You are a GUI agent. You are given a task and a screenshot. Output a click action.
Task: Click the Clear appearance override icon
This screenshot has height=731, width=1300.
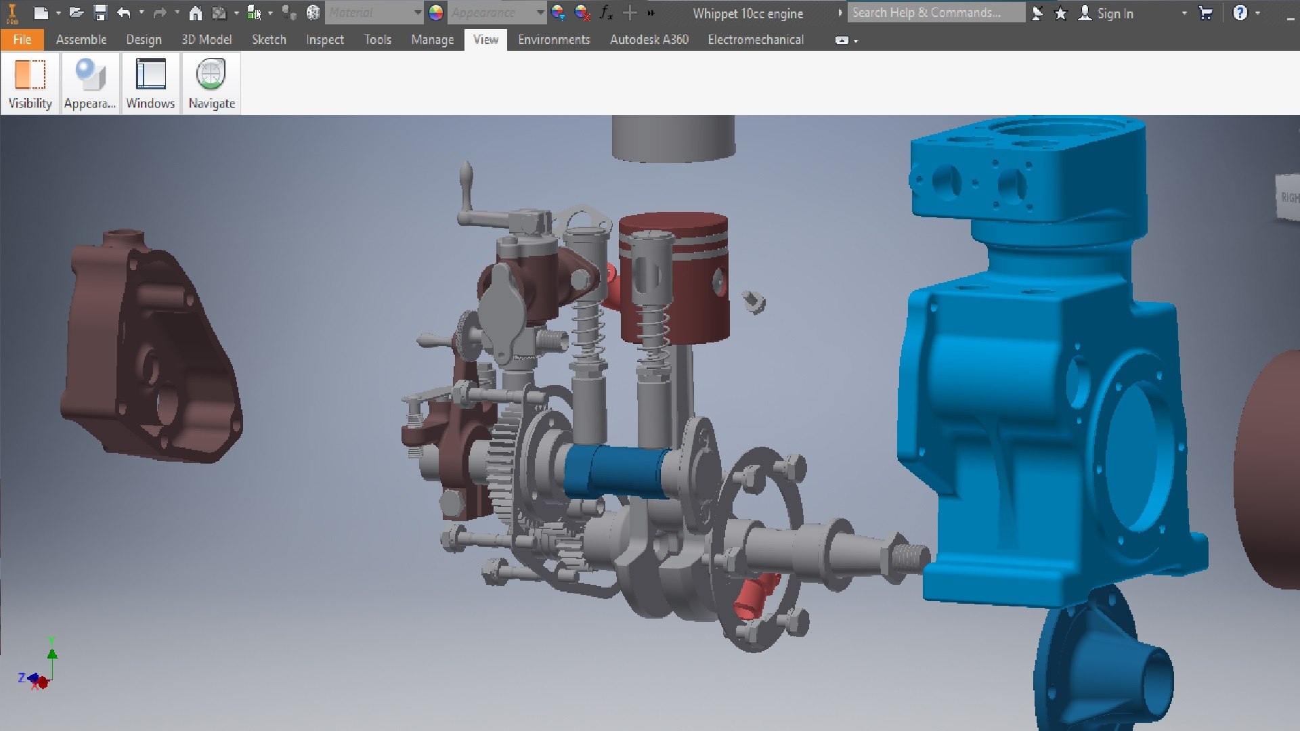[582, 12]
